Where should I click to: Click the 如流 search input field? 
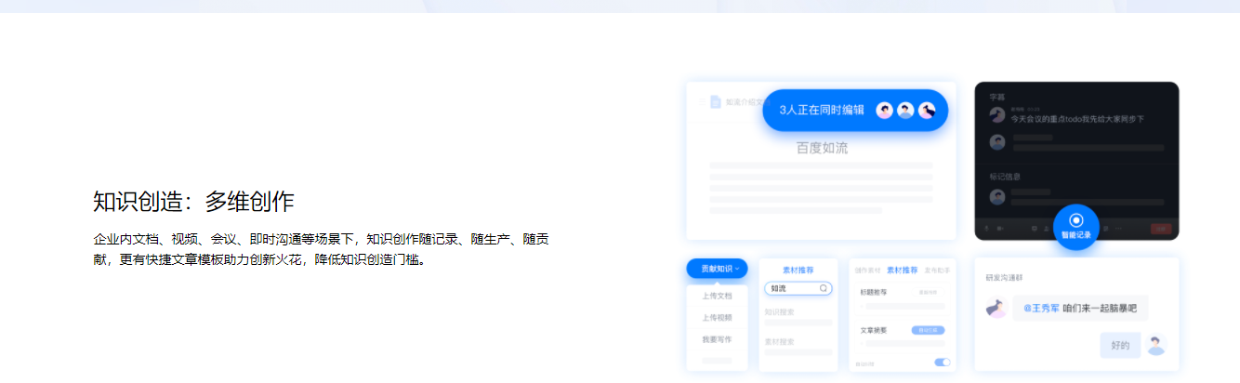coord(798,289)
